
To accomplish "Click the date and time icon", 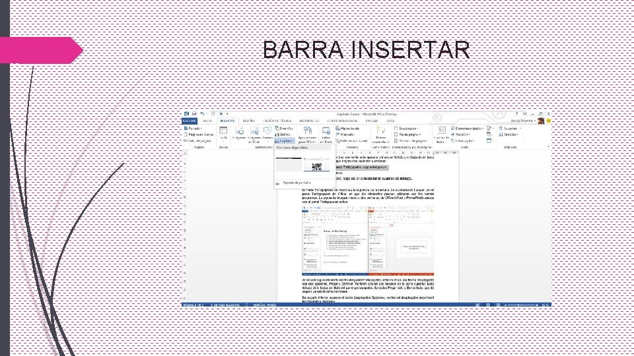I will tap(489, 134).
